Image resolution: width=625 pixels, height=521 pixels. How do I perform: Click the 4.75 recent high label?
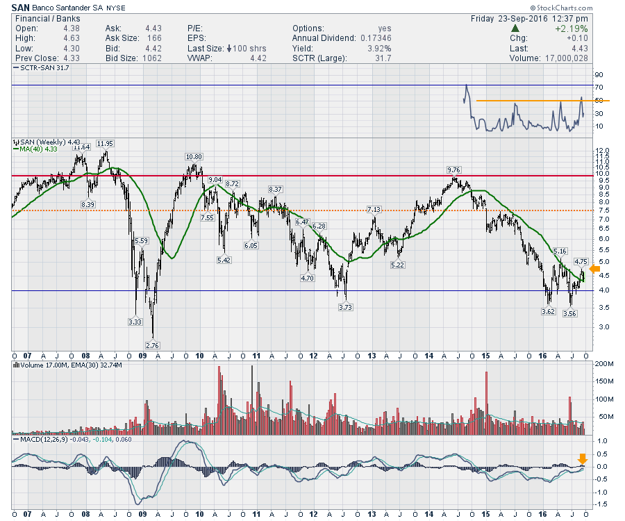(x=582, y=261)
